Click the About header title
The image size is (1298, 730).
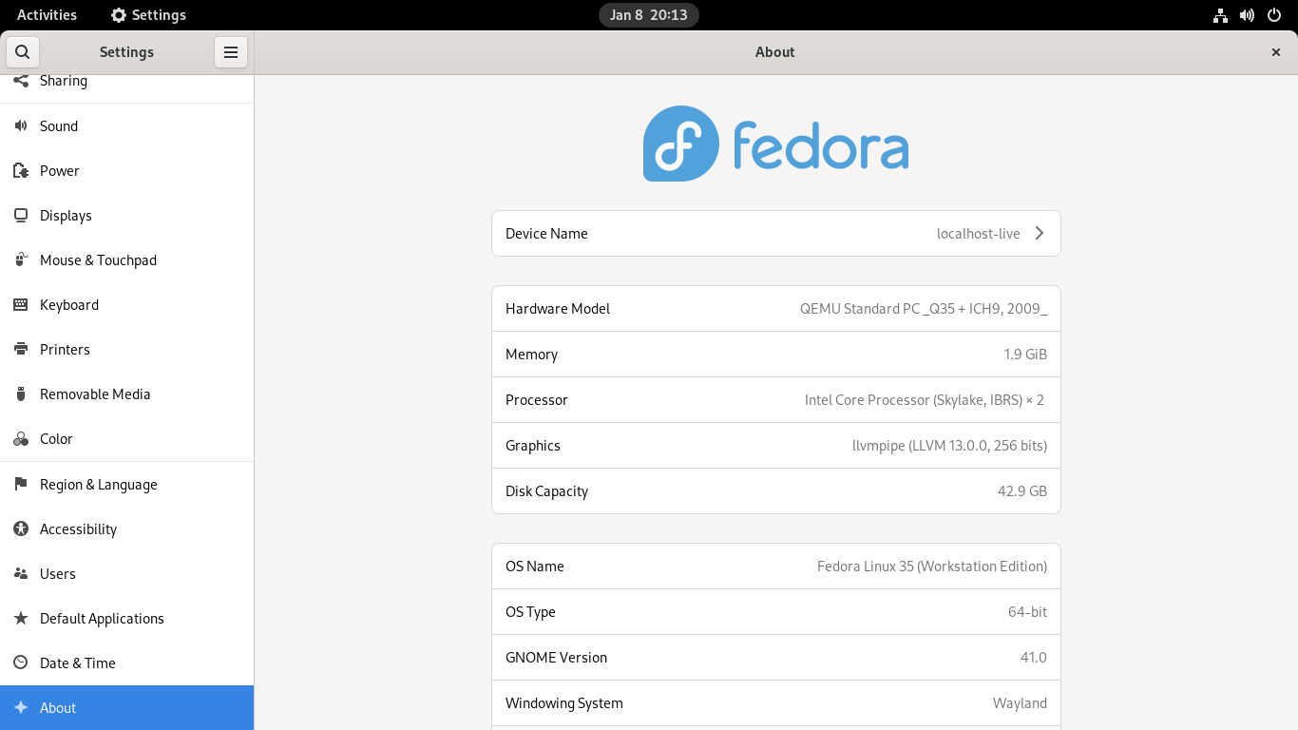pos(775,52)
